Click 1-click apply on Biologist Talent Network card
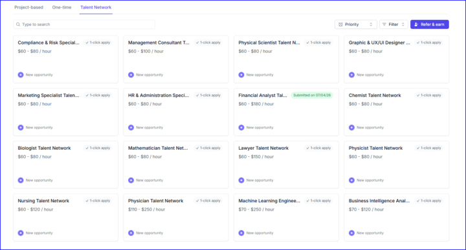The image size is (466, 250). (x=98, y=148)
